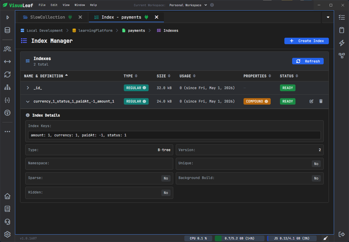Viewport: 349px width, 242px height.
Task: Click the info icon on _id_ REGULAR badge
Action: [145, 88]
